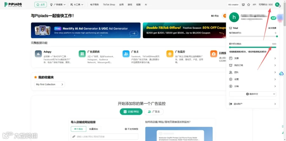Select the 店铺/网站 green pill tab
286x141 pixels.
(x=131, y=112)
